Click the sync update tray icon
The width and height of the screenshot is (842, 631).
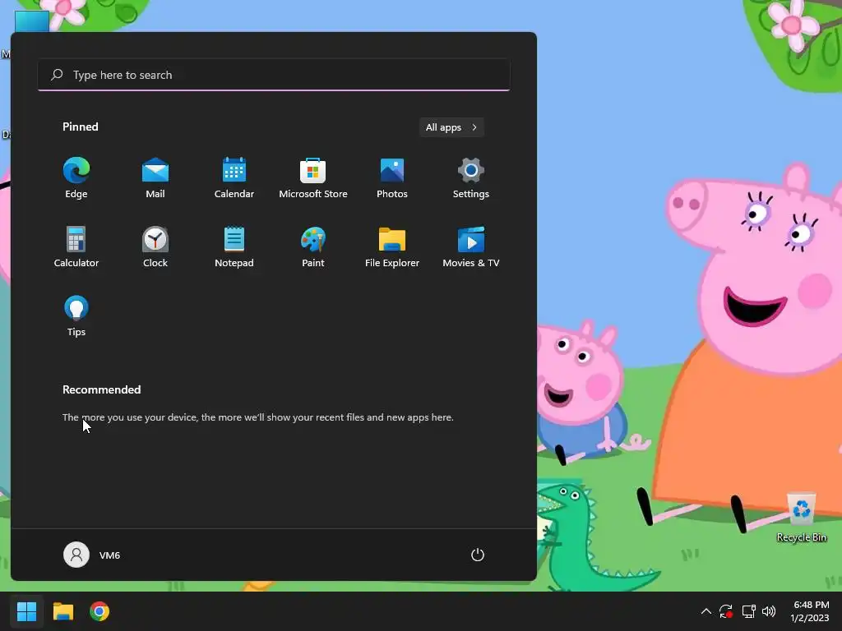[x=726, y=611]
